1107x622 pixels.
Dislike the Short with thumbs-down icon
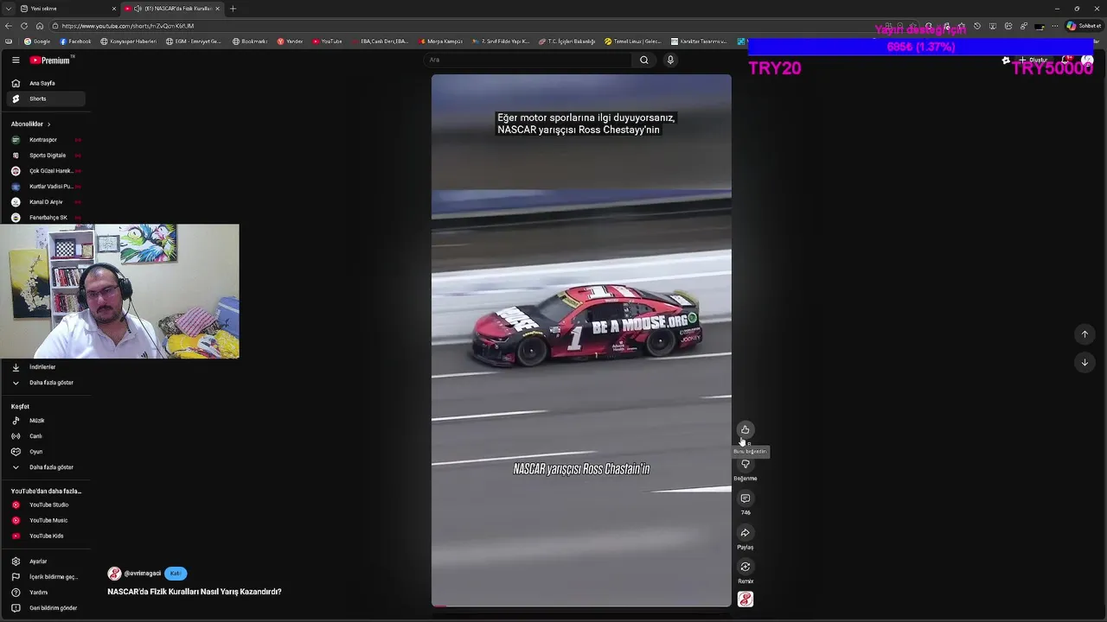(x=745, y=464)
